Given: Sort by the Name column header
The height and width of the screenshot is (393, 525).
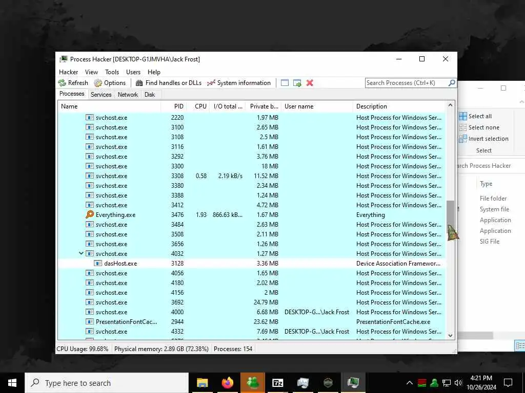Looking at the screenshot, I should pos(110,106).
